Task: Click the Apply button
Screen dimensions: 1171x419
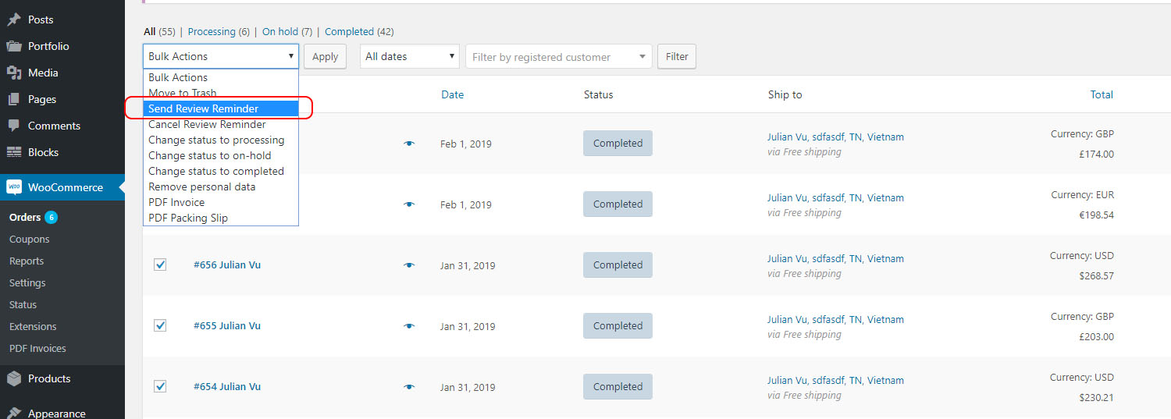Action: [325, 56]
